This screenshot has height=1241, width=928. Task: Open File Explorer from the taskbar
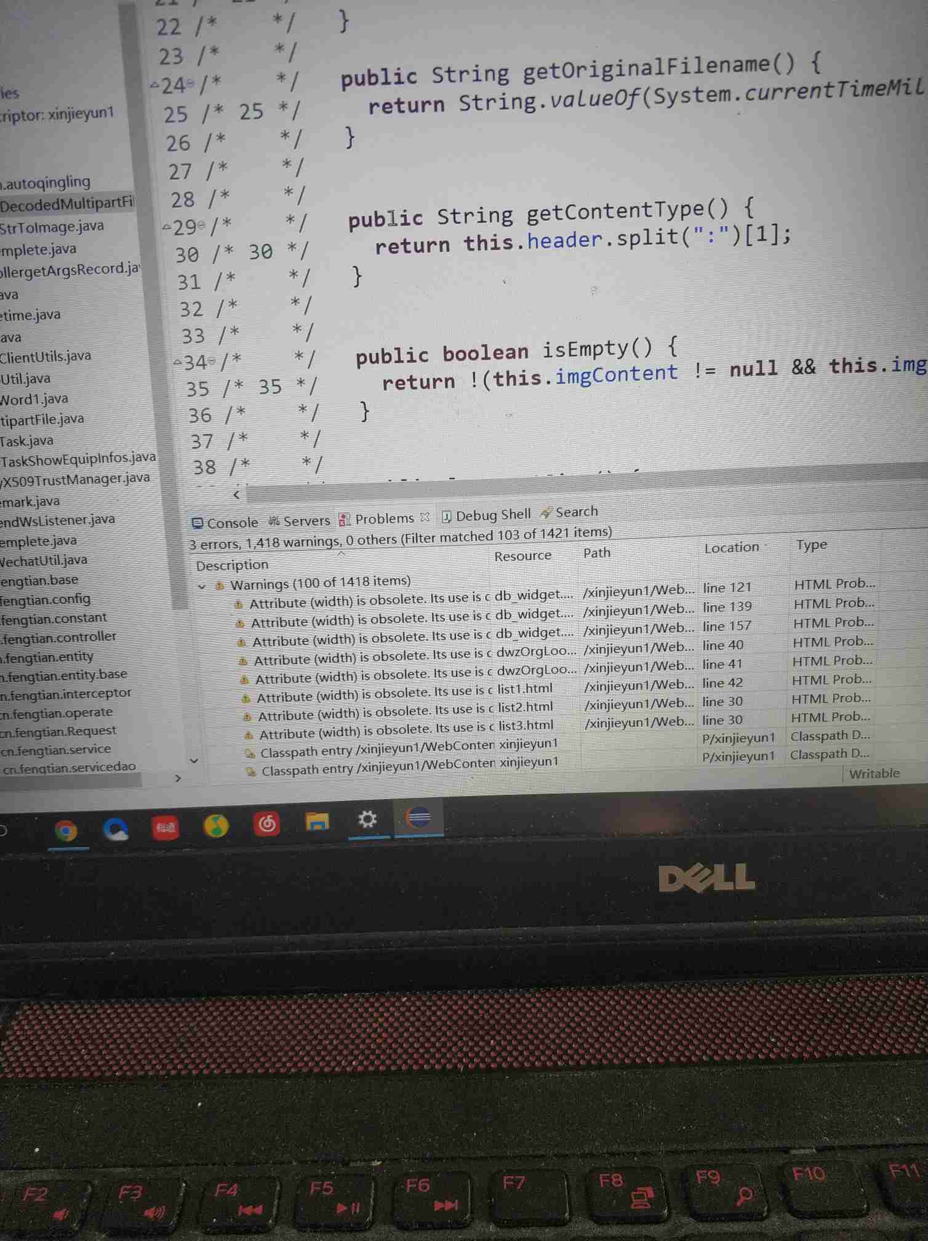pos(317,821)
